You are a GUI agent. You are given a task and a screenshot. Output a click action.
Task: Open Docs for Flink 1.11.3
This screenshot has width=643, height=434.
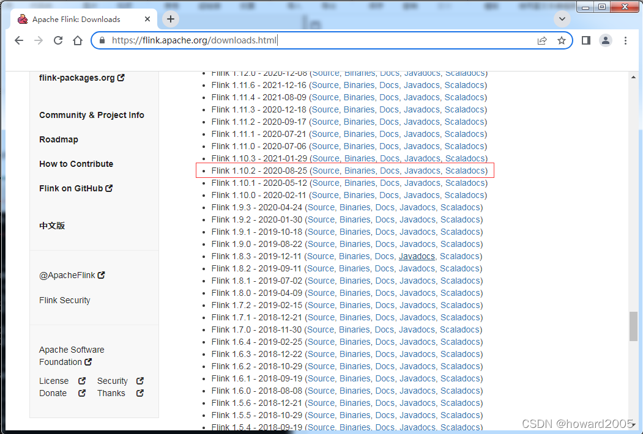(389, 109)
